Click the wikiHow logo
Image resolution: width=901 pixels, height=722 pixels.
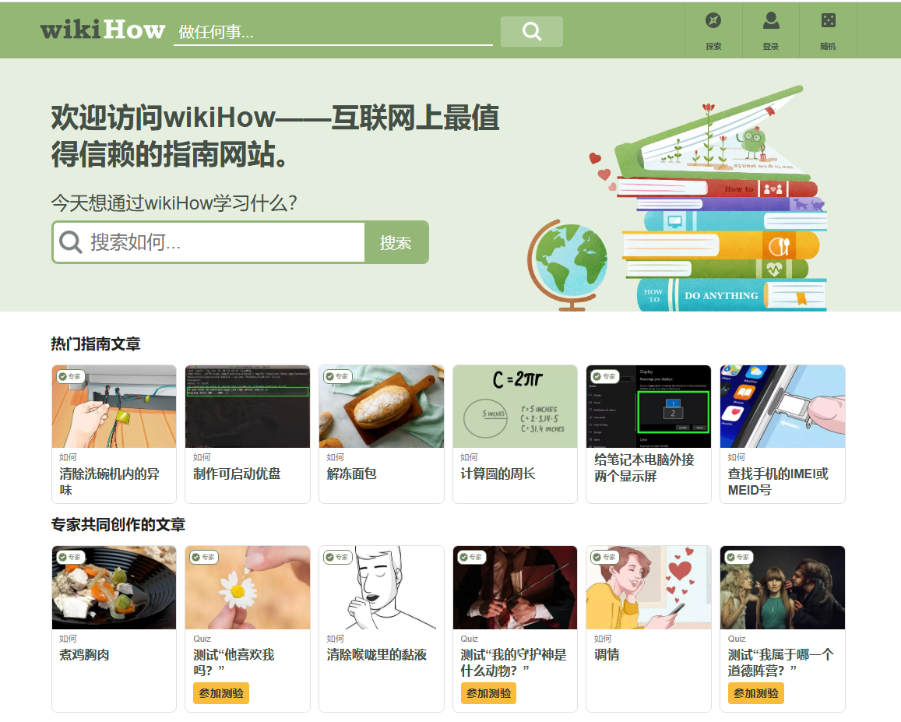coord(103,30)
